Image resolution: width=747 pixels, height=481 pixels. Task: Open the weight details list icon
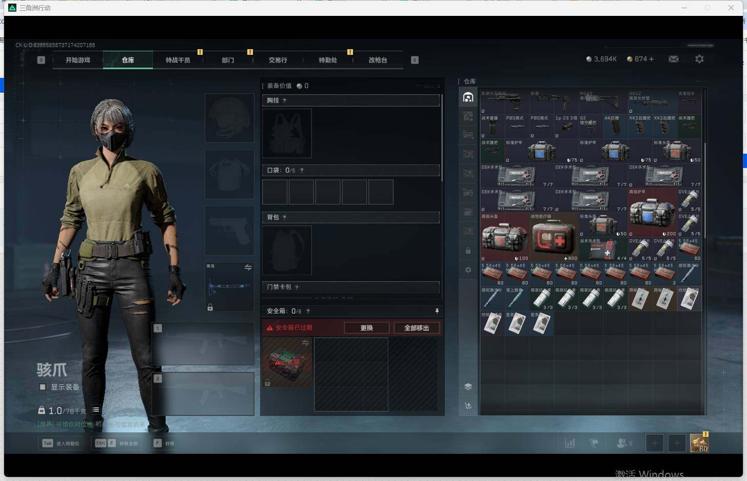tap(96, 410)
